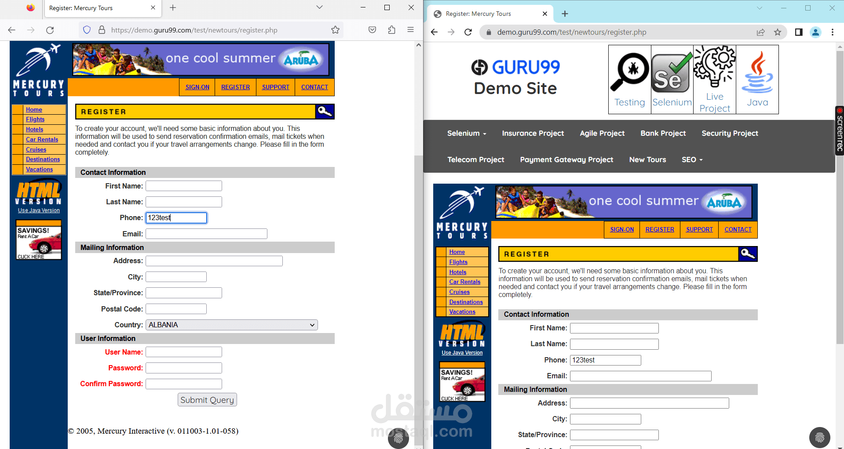
Task: Click key icon in Firefox Register header
Action: (325, 112)
